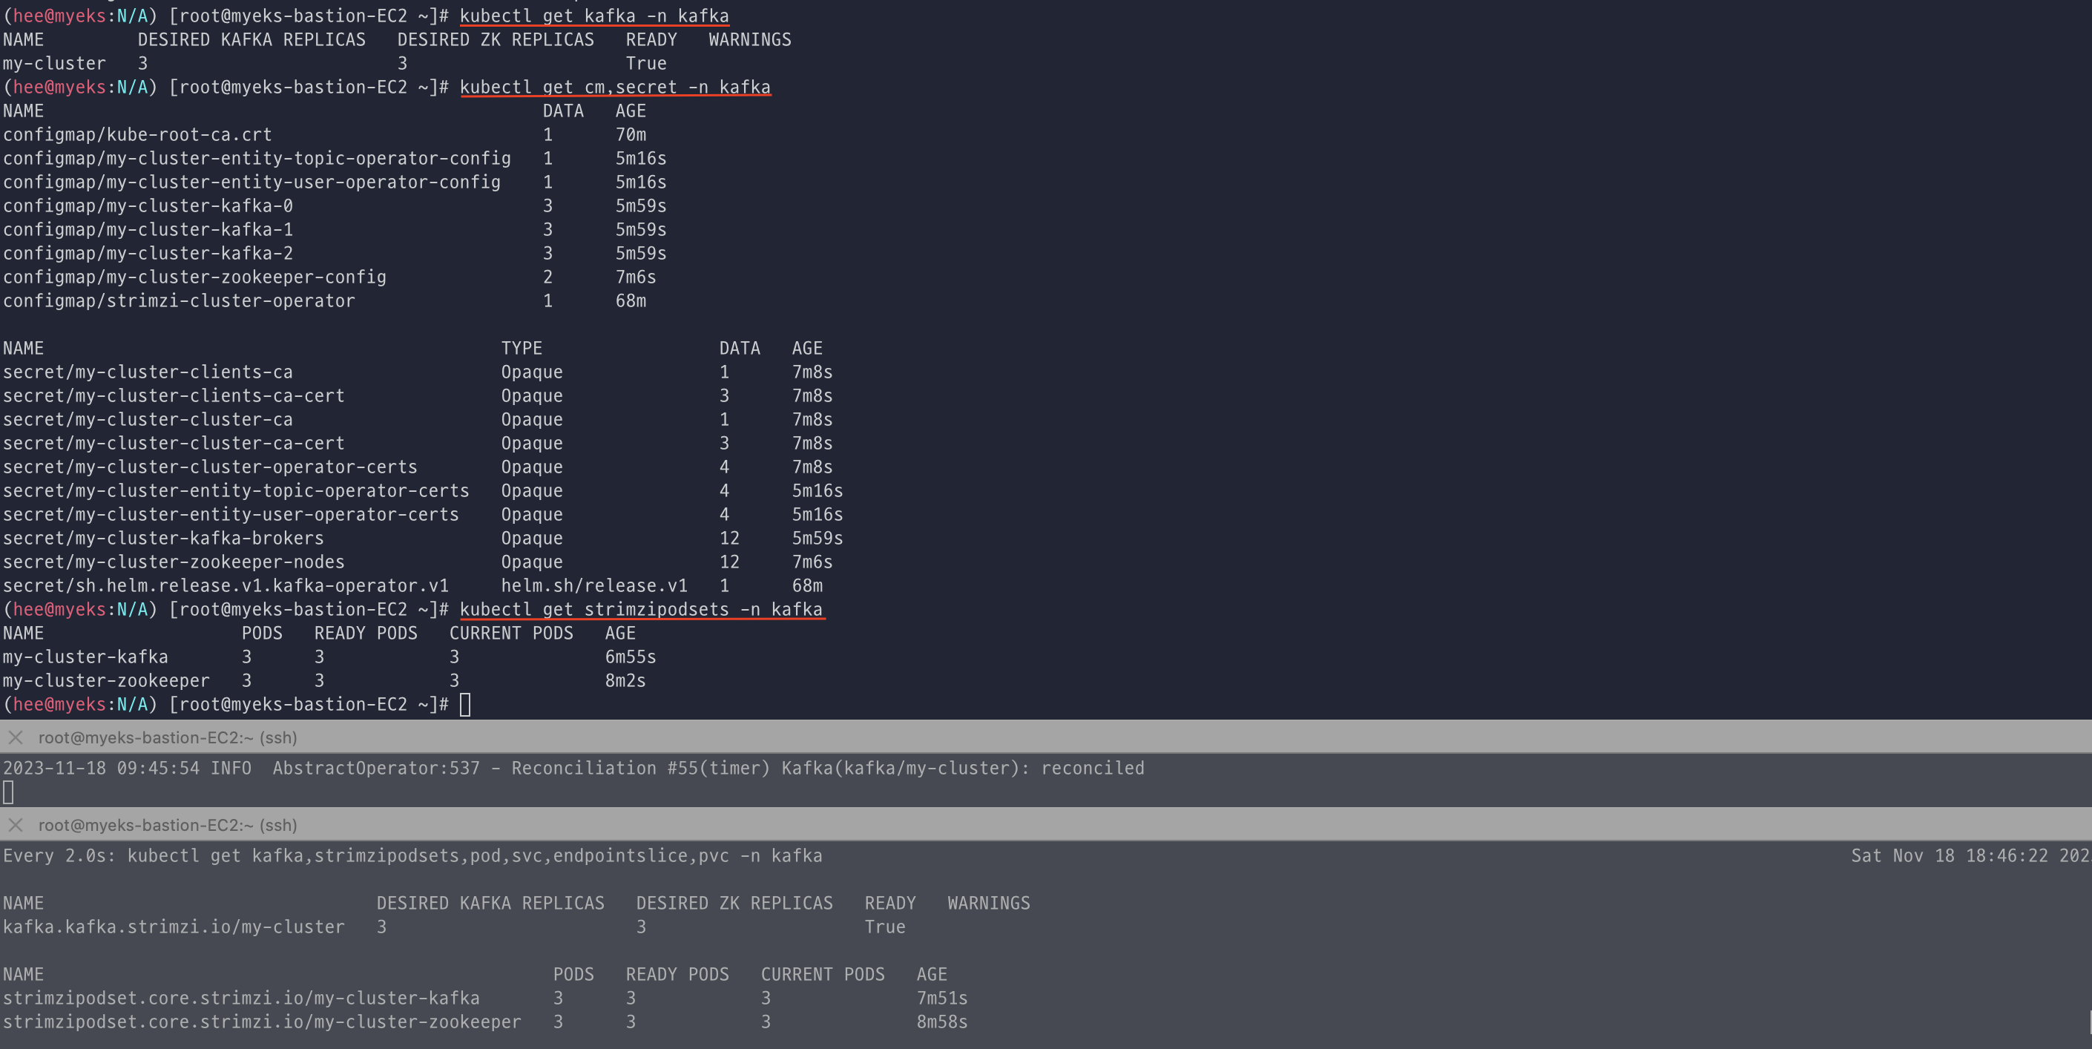
Task: Click the my-cluster-zookeeper strimzipodset row in top pane
Action: coord(106,680)
